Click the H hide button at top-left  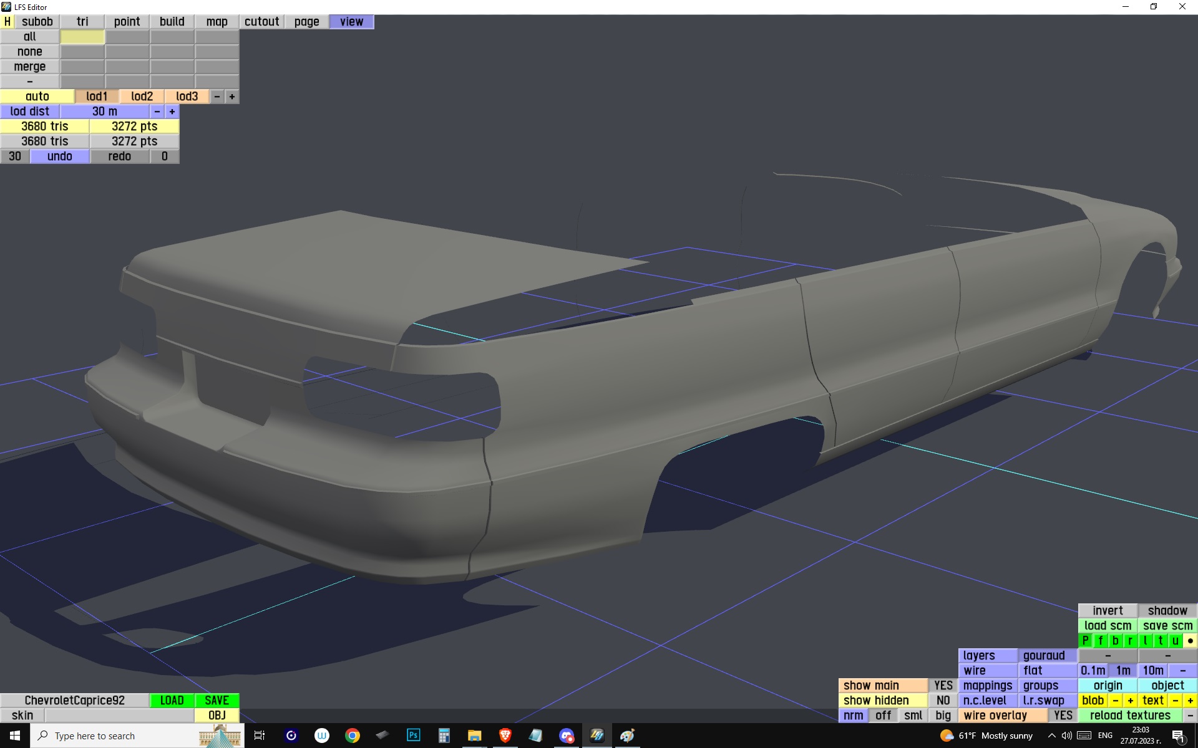pos(7,21)
